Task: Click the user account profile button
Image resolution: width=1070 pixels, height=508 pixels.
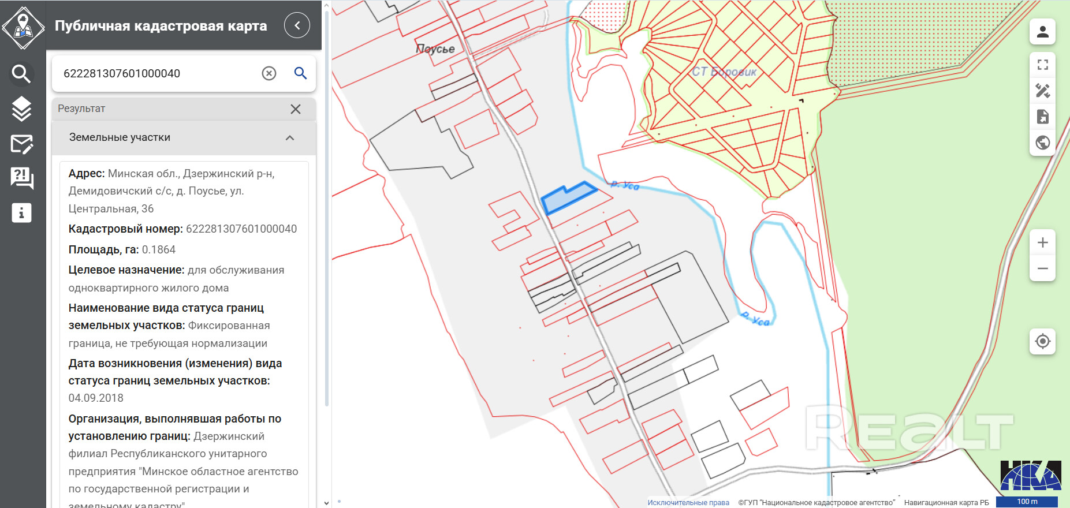Action: [1042, 32]
